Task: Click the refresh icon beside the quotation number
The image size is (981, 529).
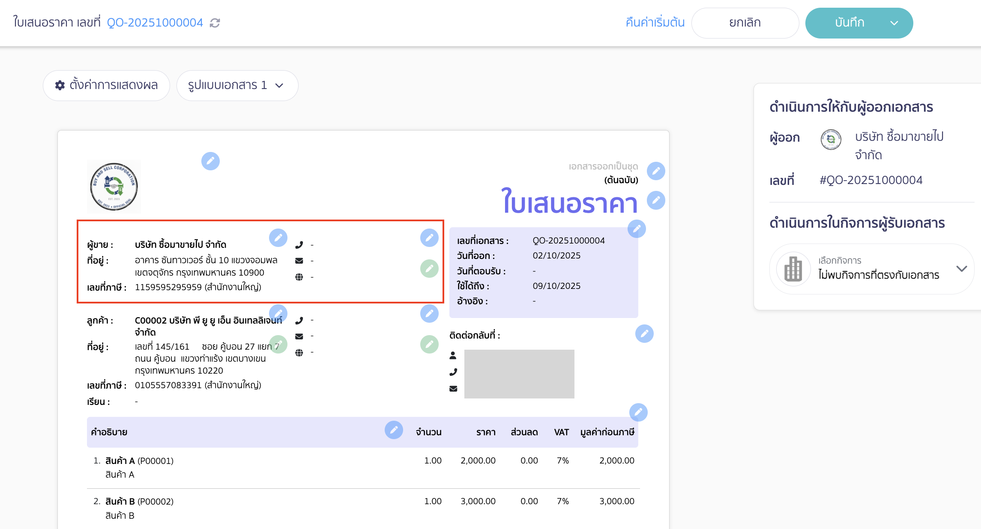Action: point(215,23)
